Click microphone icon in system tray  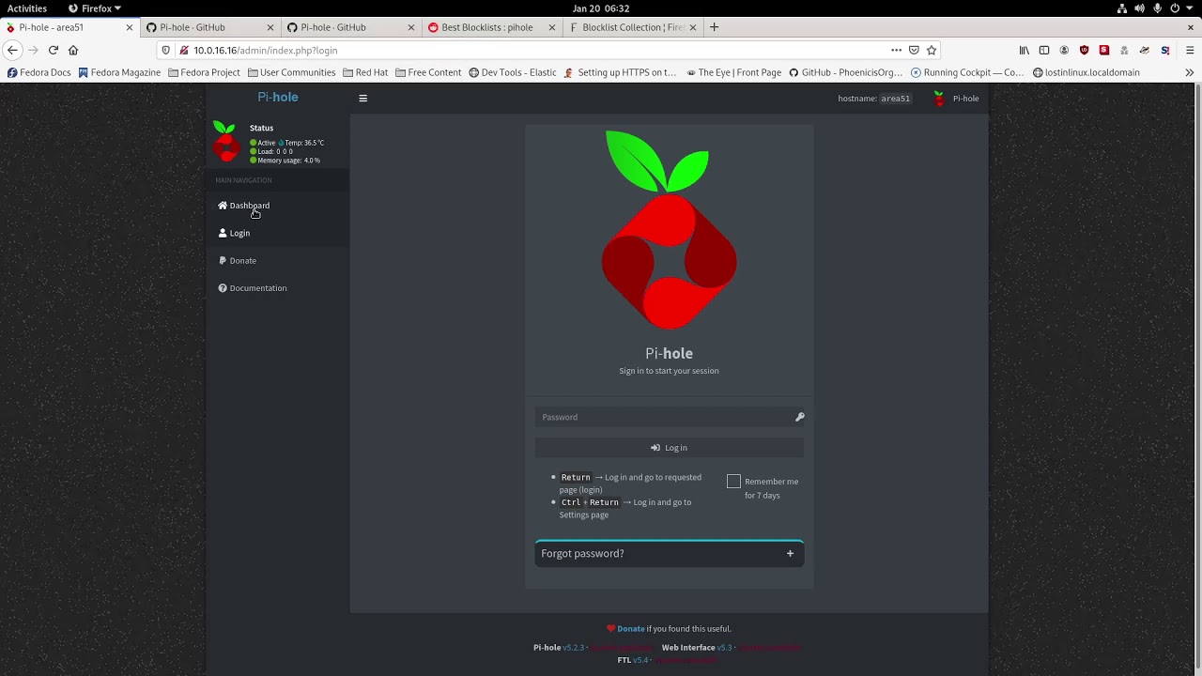pos(1157,8)
